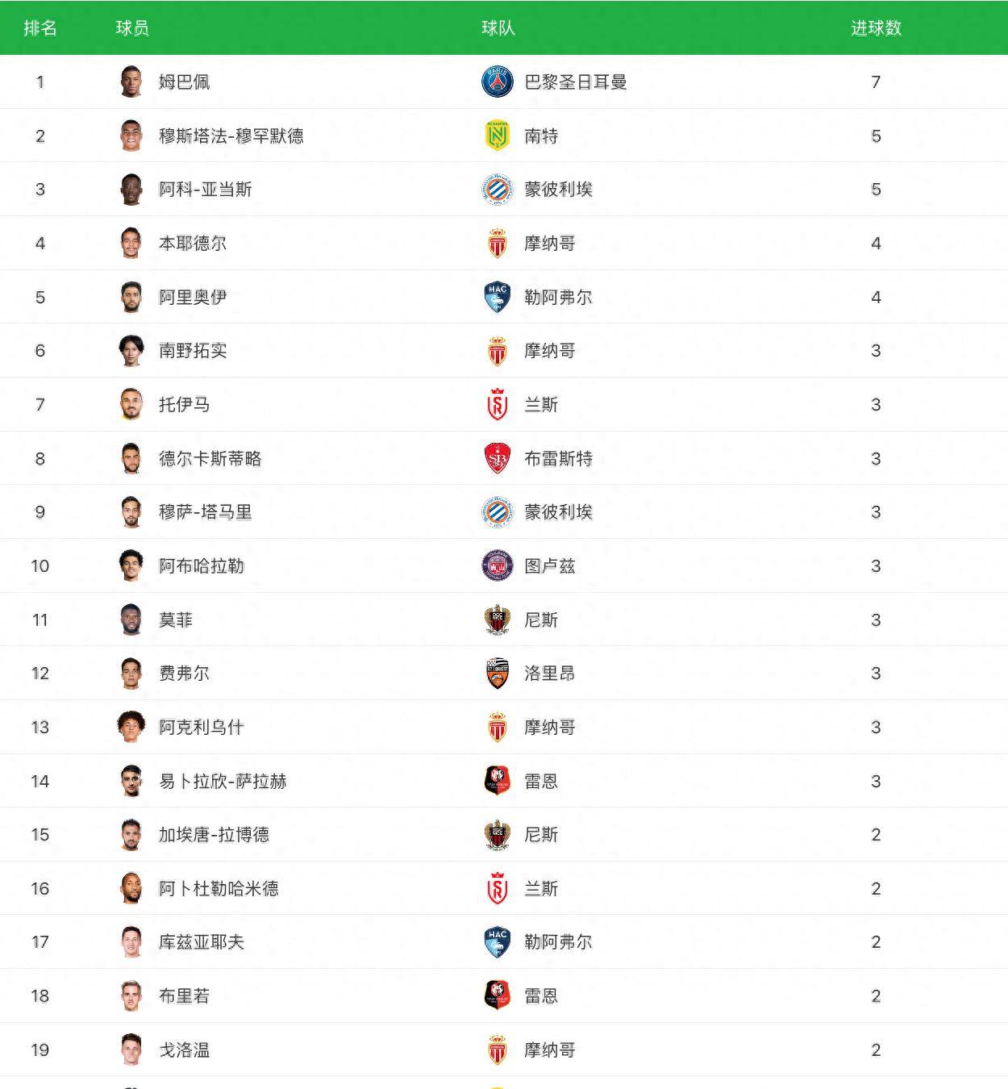Viewport: 1008px width, 1089px height.
Task: Open Takumi Minamino's avatar photo
Action: pyautogui.click(x=131, y=350)
